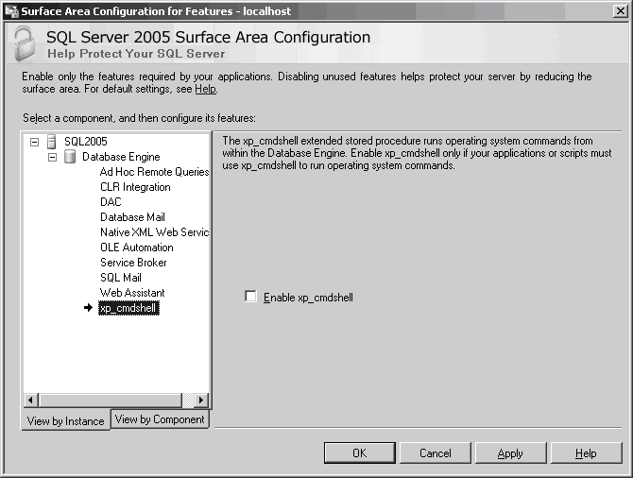Click the Help button at bottom
Image resolution: width=633 pixels, height=478 pixels.
pyautogui.click(x=586, y=453)
